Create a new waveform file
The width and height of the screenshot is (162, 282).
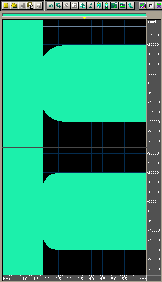[x=6, y=6]
